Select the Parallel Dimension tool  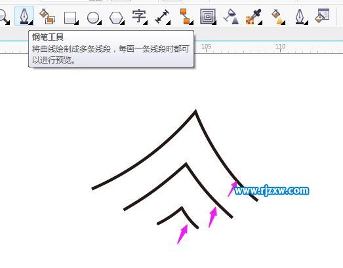[163, 16]
